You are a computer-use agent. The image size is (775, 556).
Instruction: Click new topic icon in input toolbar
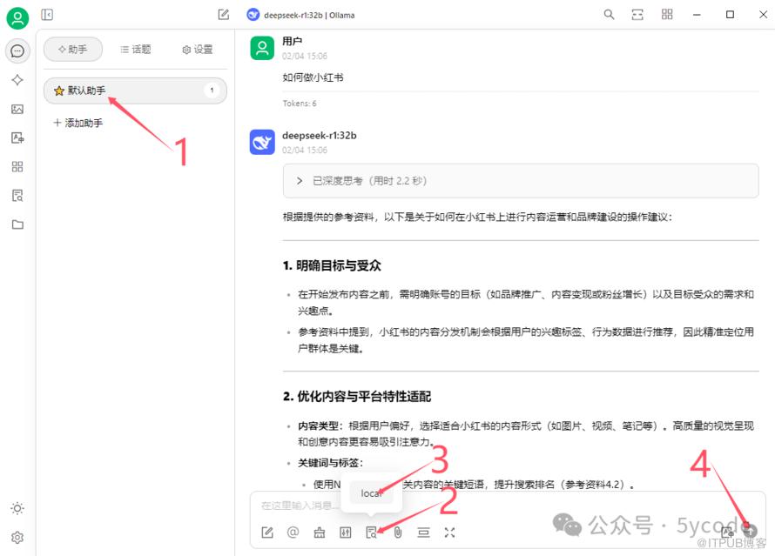(x=267, y=533)
